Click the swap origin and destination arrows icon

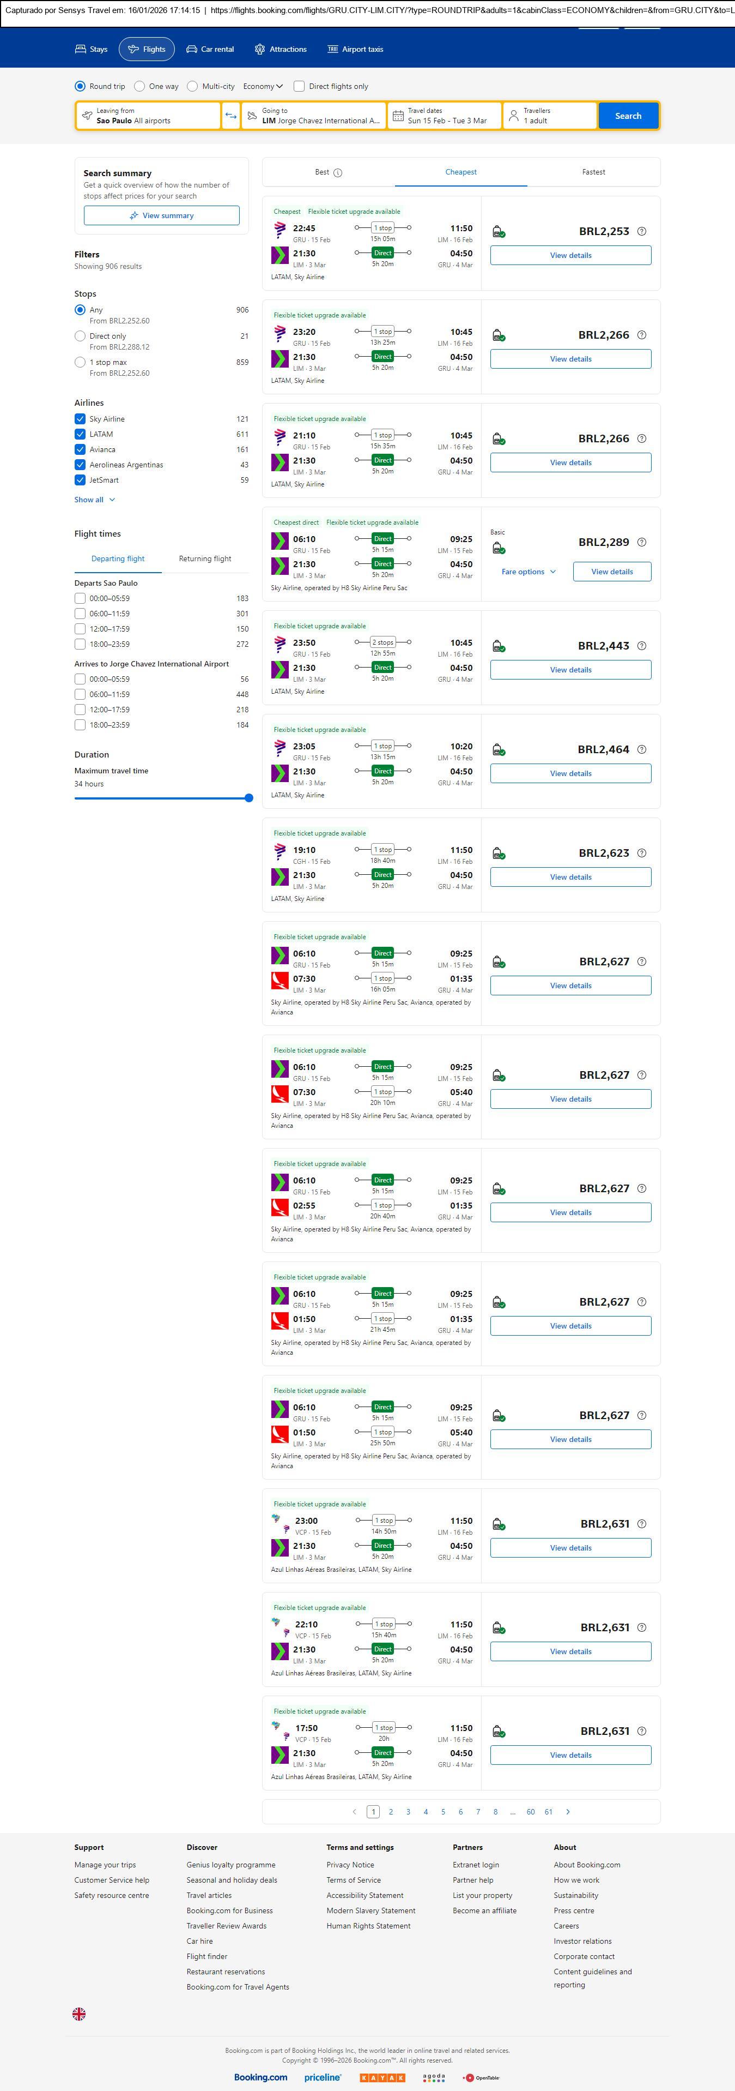230,116
